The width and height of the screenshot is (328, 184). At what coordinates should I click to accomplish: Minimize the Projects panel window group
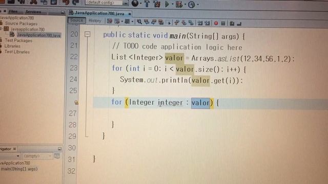click(63, 12)
